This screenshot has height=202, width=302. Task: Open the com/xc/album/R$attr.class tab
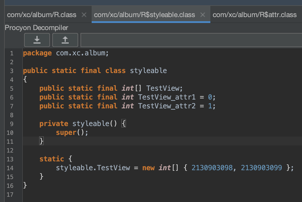[x=254, y=15]
